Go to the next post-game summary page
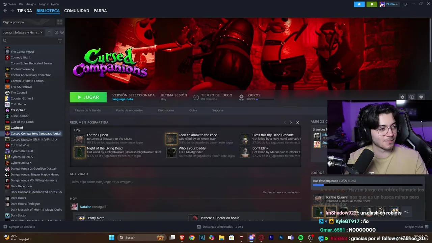The width and height of the screenshot is (432, 243). pos(291,123)
